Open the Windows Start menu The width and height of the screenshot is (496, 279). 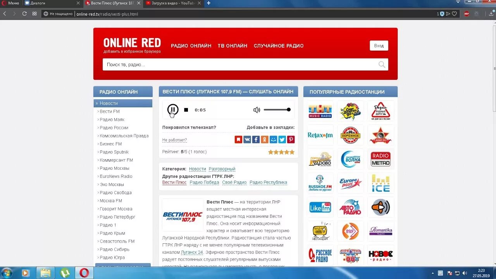pos(7,273)
